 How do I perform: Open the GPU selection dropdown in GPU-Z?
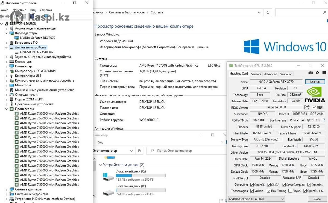tap(256, 199)
